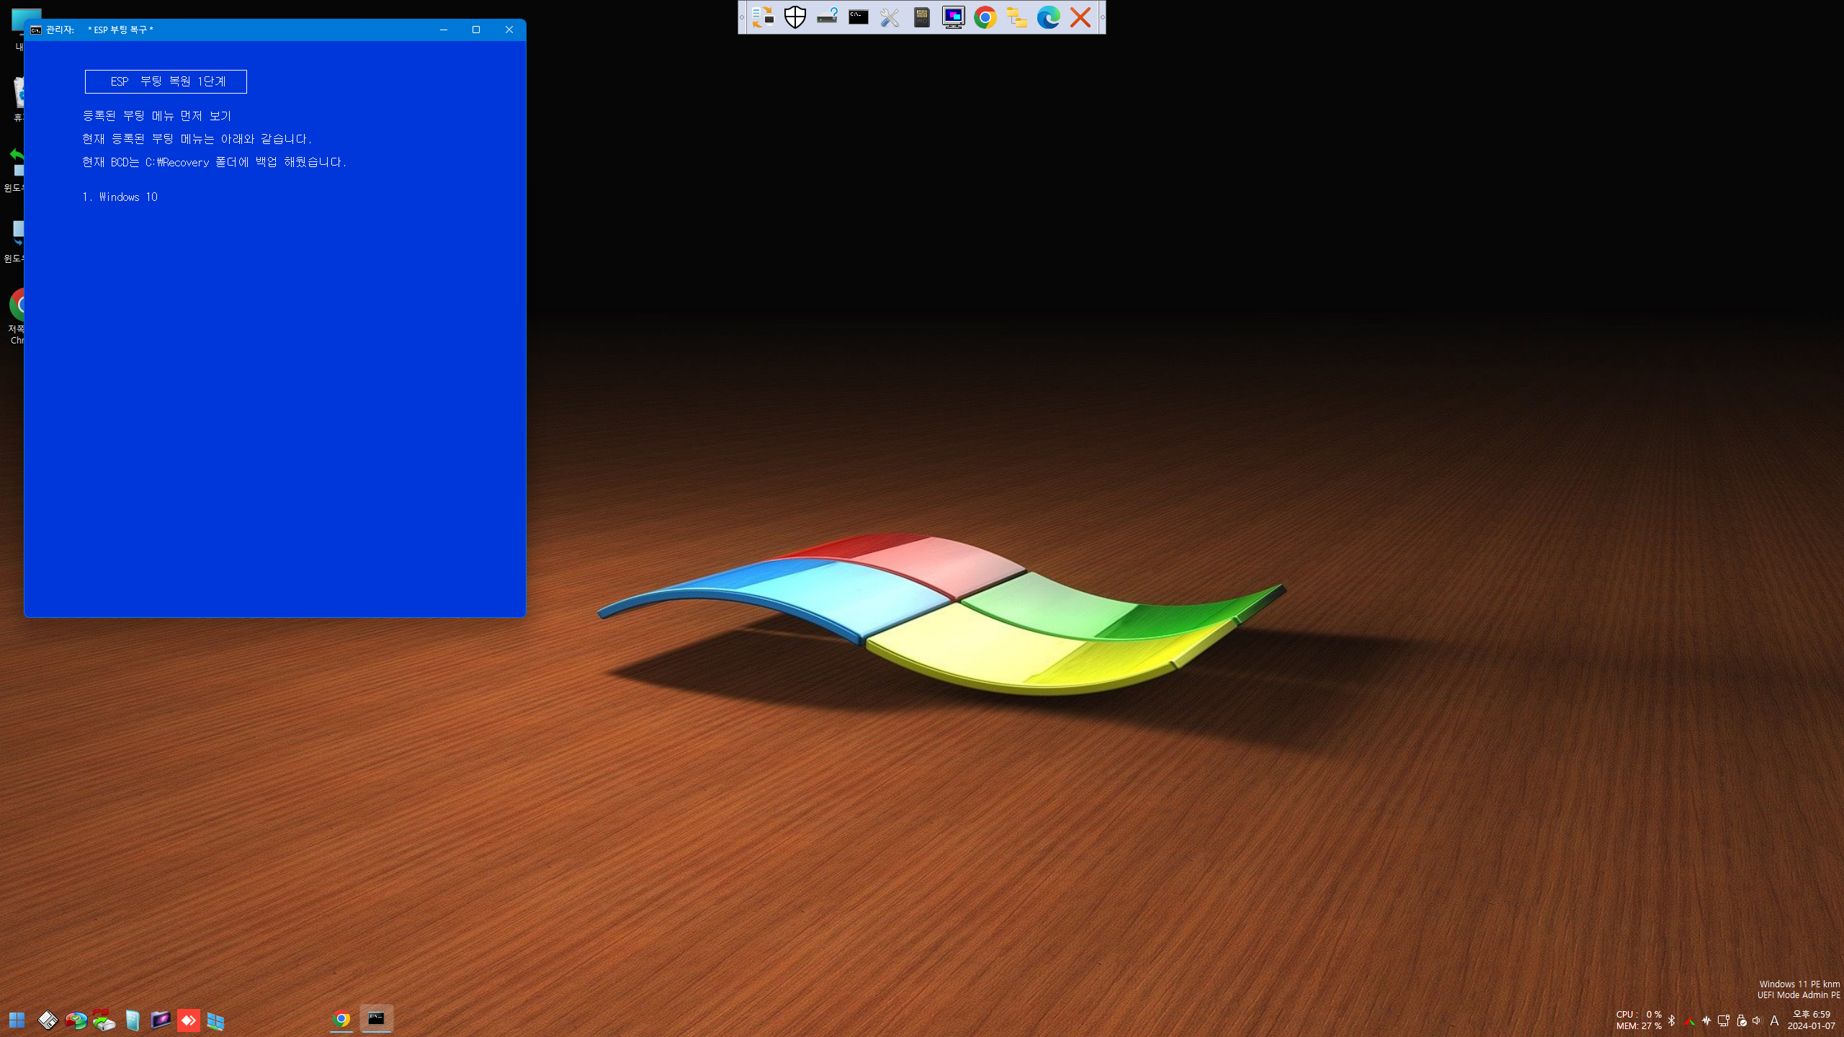The height and width of the screenshot is (1037, 1844).
Task: Click the memory card icon in top dock
Action: (922, 17)
